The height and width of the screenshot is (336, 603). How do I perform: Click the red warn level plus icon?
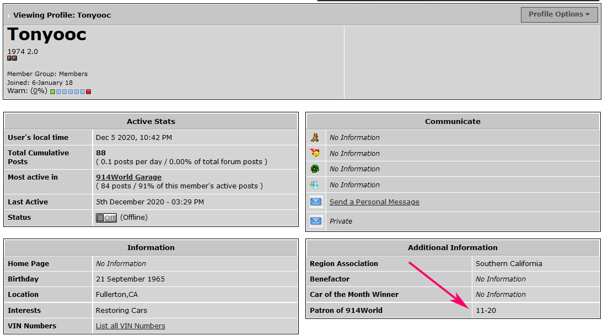point(88,91)
